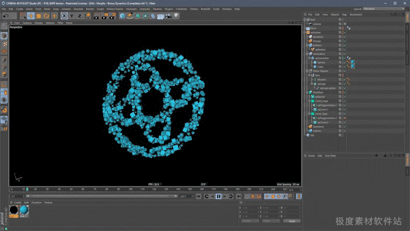The height and width of the screenshot is (231, 410).
Task: Toggle the Z axis lock
Action: click(x=80, y=16)
